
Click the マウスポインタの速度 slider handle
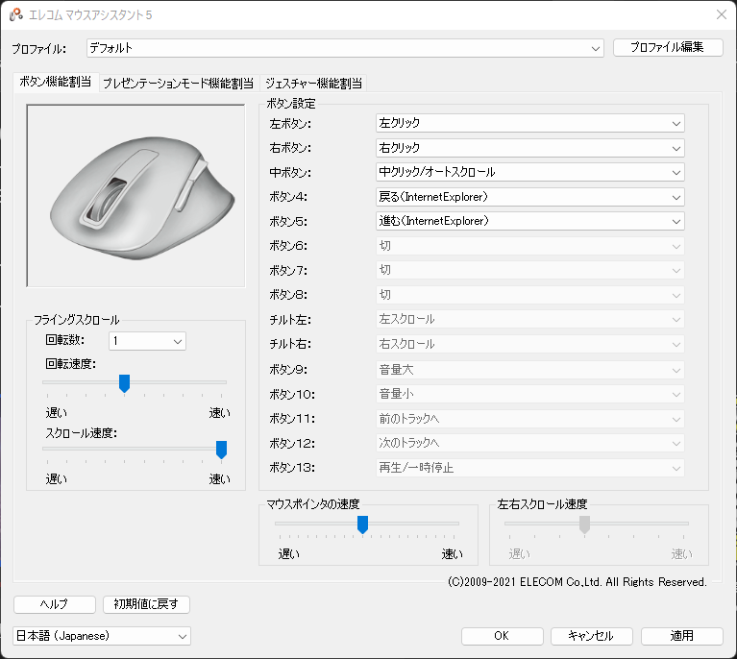(362, 525)
